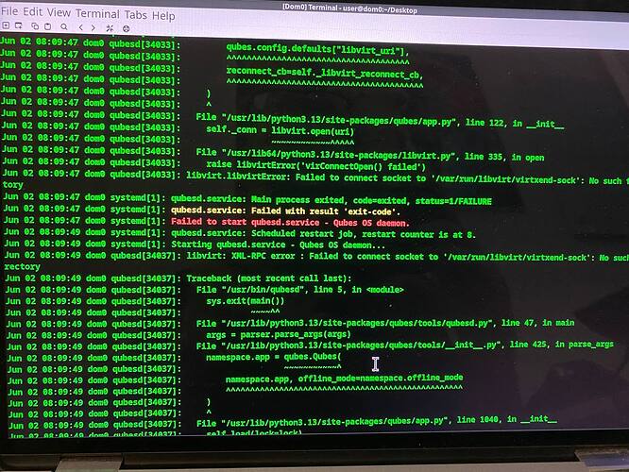Click 'Traceback (most recent call last):' line
The width and height of the screenshot is (629, 472).
click(x=269, y=278)
